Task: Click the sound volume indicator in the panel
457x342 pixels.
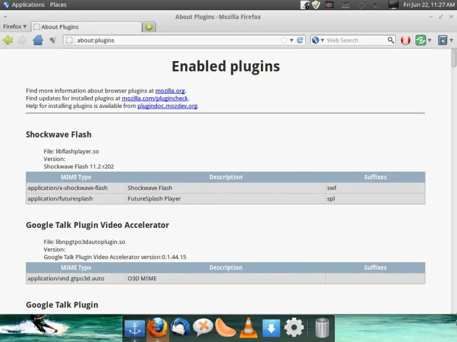Action: (x=377, y=5)
